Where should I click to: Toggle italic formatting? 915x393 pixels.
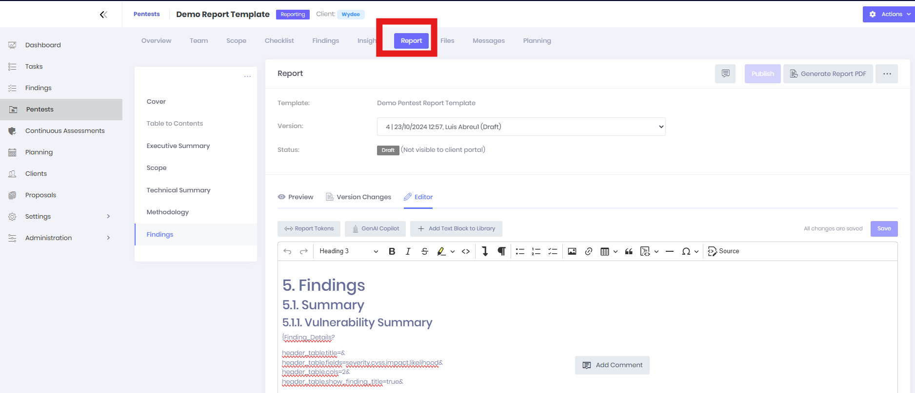408,251
